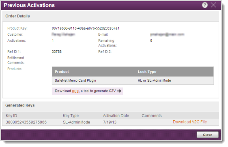Click the Activations count value 1

(x=53, y=40)
